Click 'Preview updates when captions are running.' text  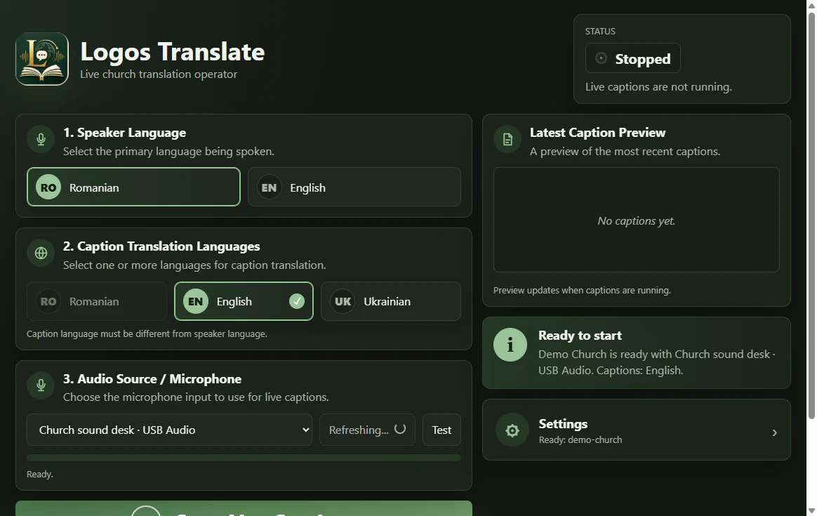point(582,291)
